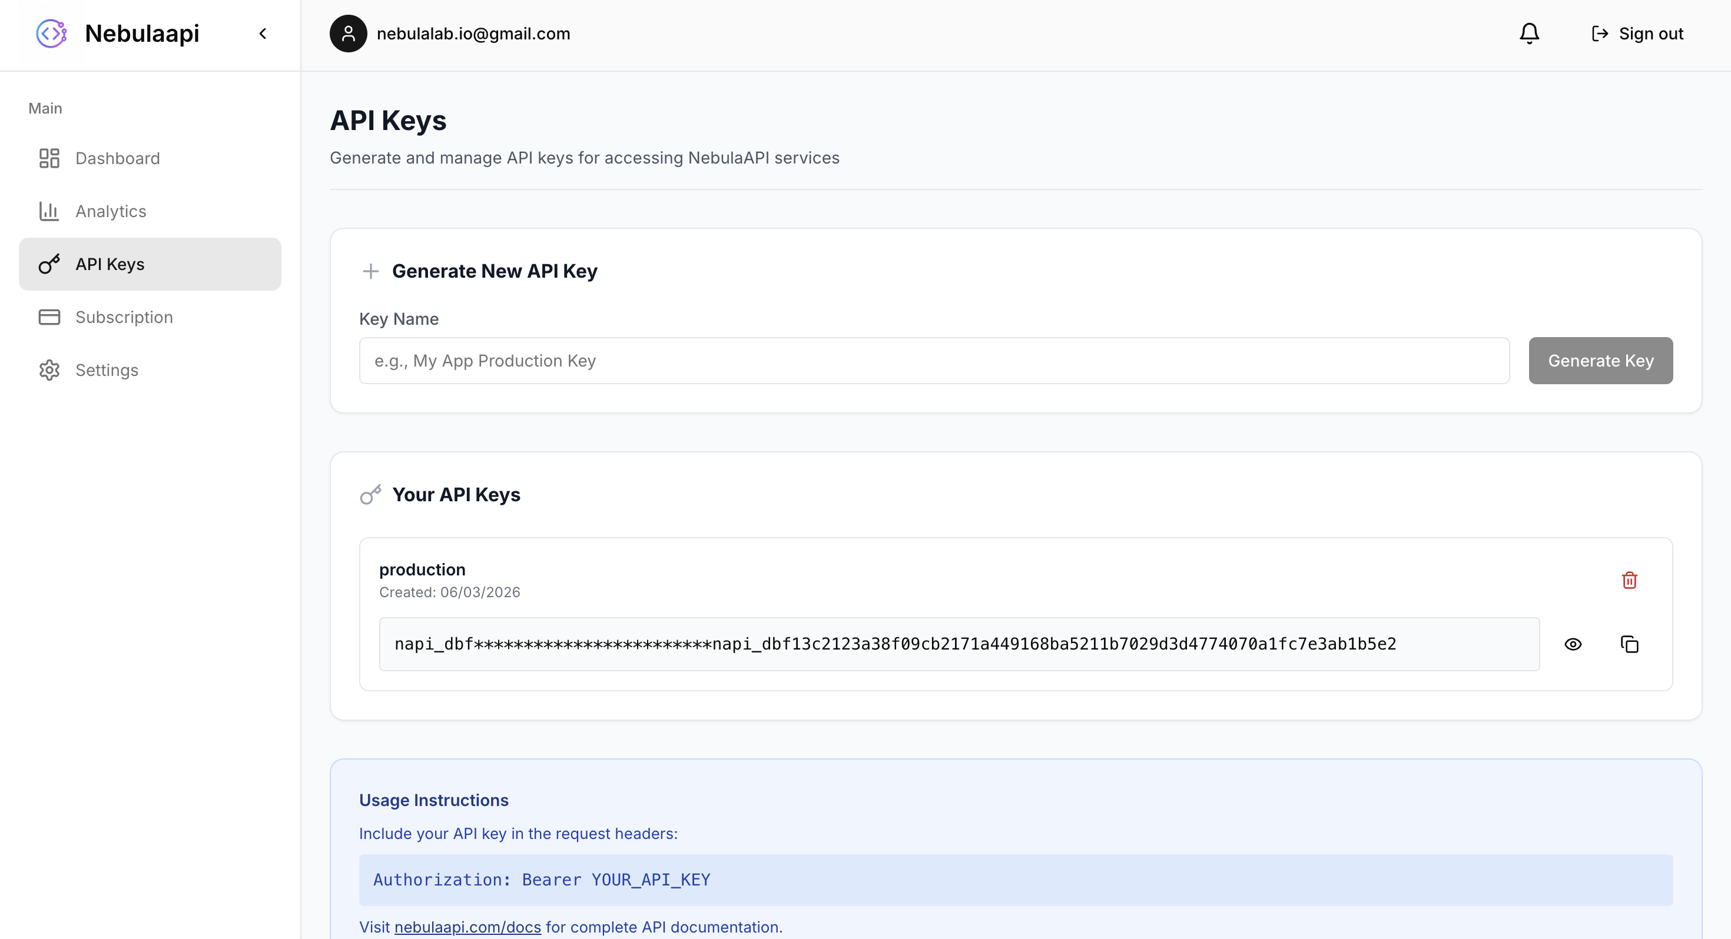Delete the production key with the trash icon
1731x939 pixels.
tap(1629, 580)
